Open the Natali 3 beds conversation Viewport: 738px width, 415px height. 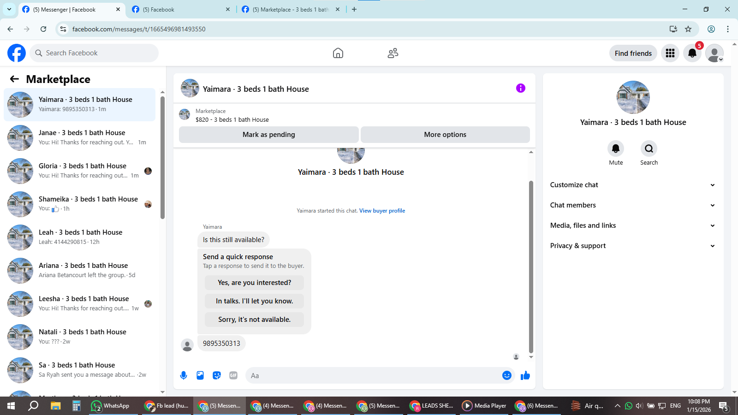[x=79, y=337]
